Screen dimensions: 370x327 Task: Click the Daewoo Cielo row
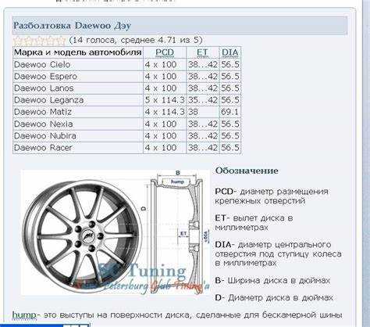127,64
